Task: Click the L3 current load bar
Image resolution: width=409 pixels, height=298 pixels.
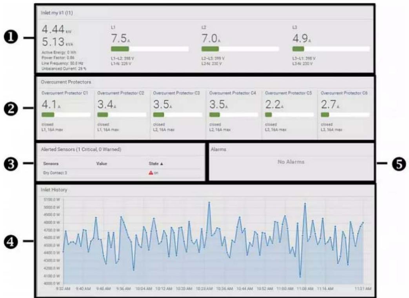Action: (331, 49)
